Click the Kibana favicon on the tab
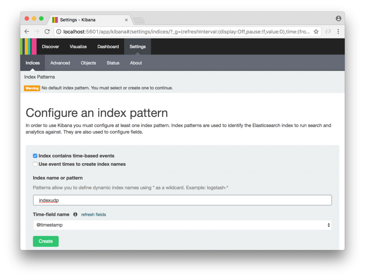365x279 pixels. click(55, 20)
